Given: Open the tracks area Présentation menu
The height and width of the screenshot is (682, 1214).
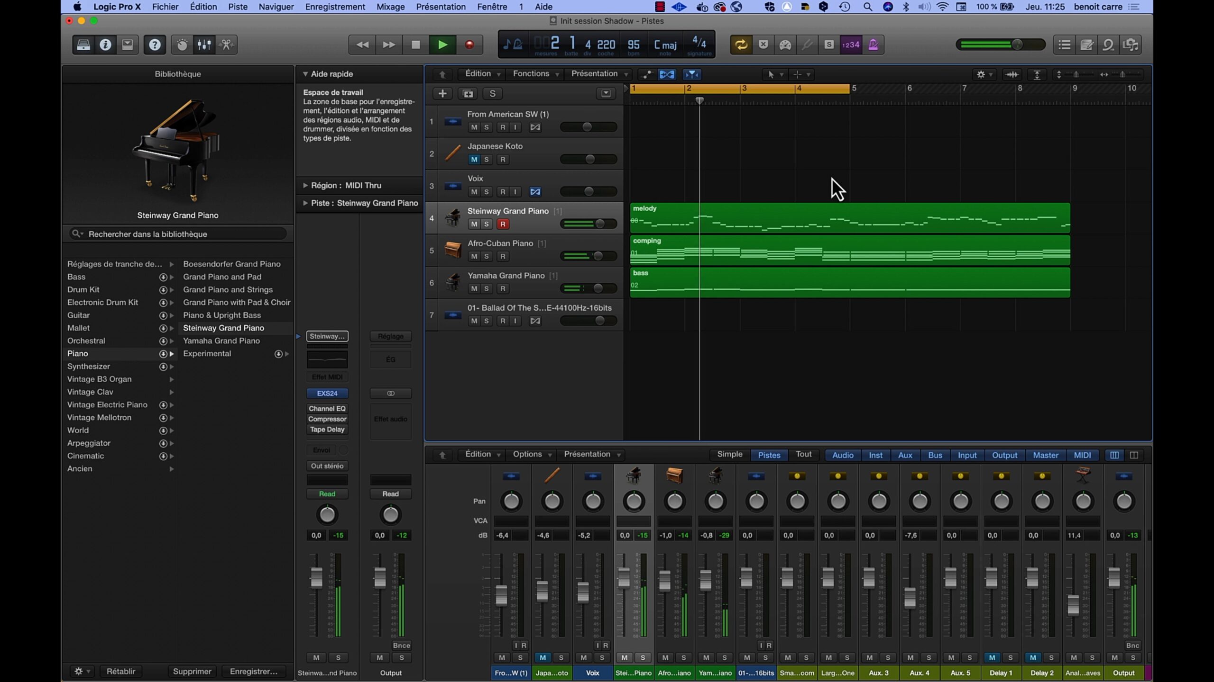Looking at the screenshot, I should click(x=599, y=74).
